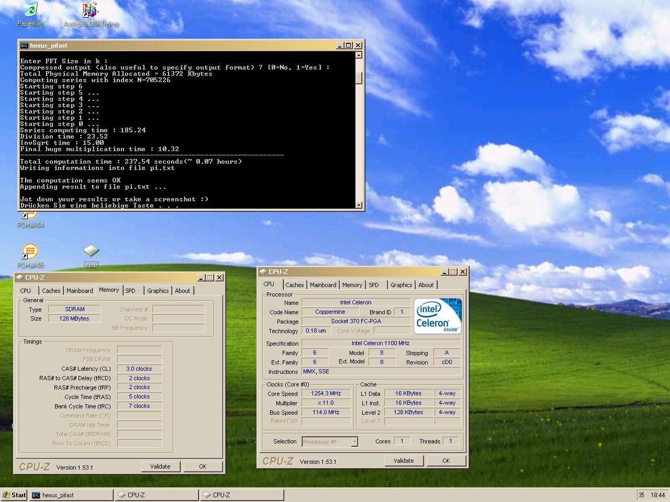
Task: Open Graphics tab in left CPU-Z window
Action: [x=158, y=291]
